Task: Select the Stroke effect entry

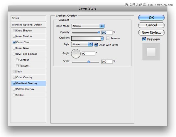Action: 20,95
